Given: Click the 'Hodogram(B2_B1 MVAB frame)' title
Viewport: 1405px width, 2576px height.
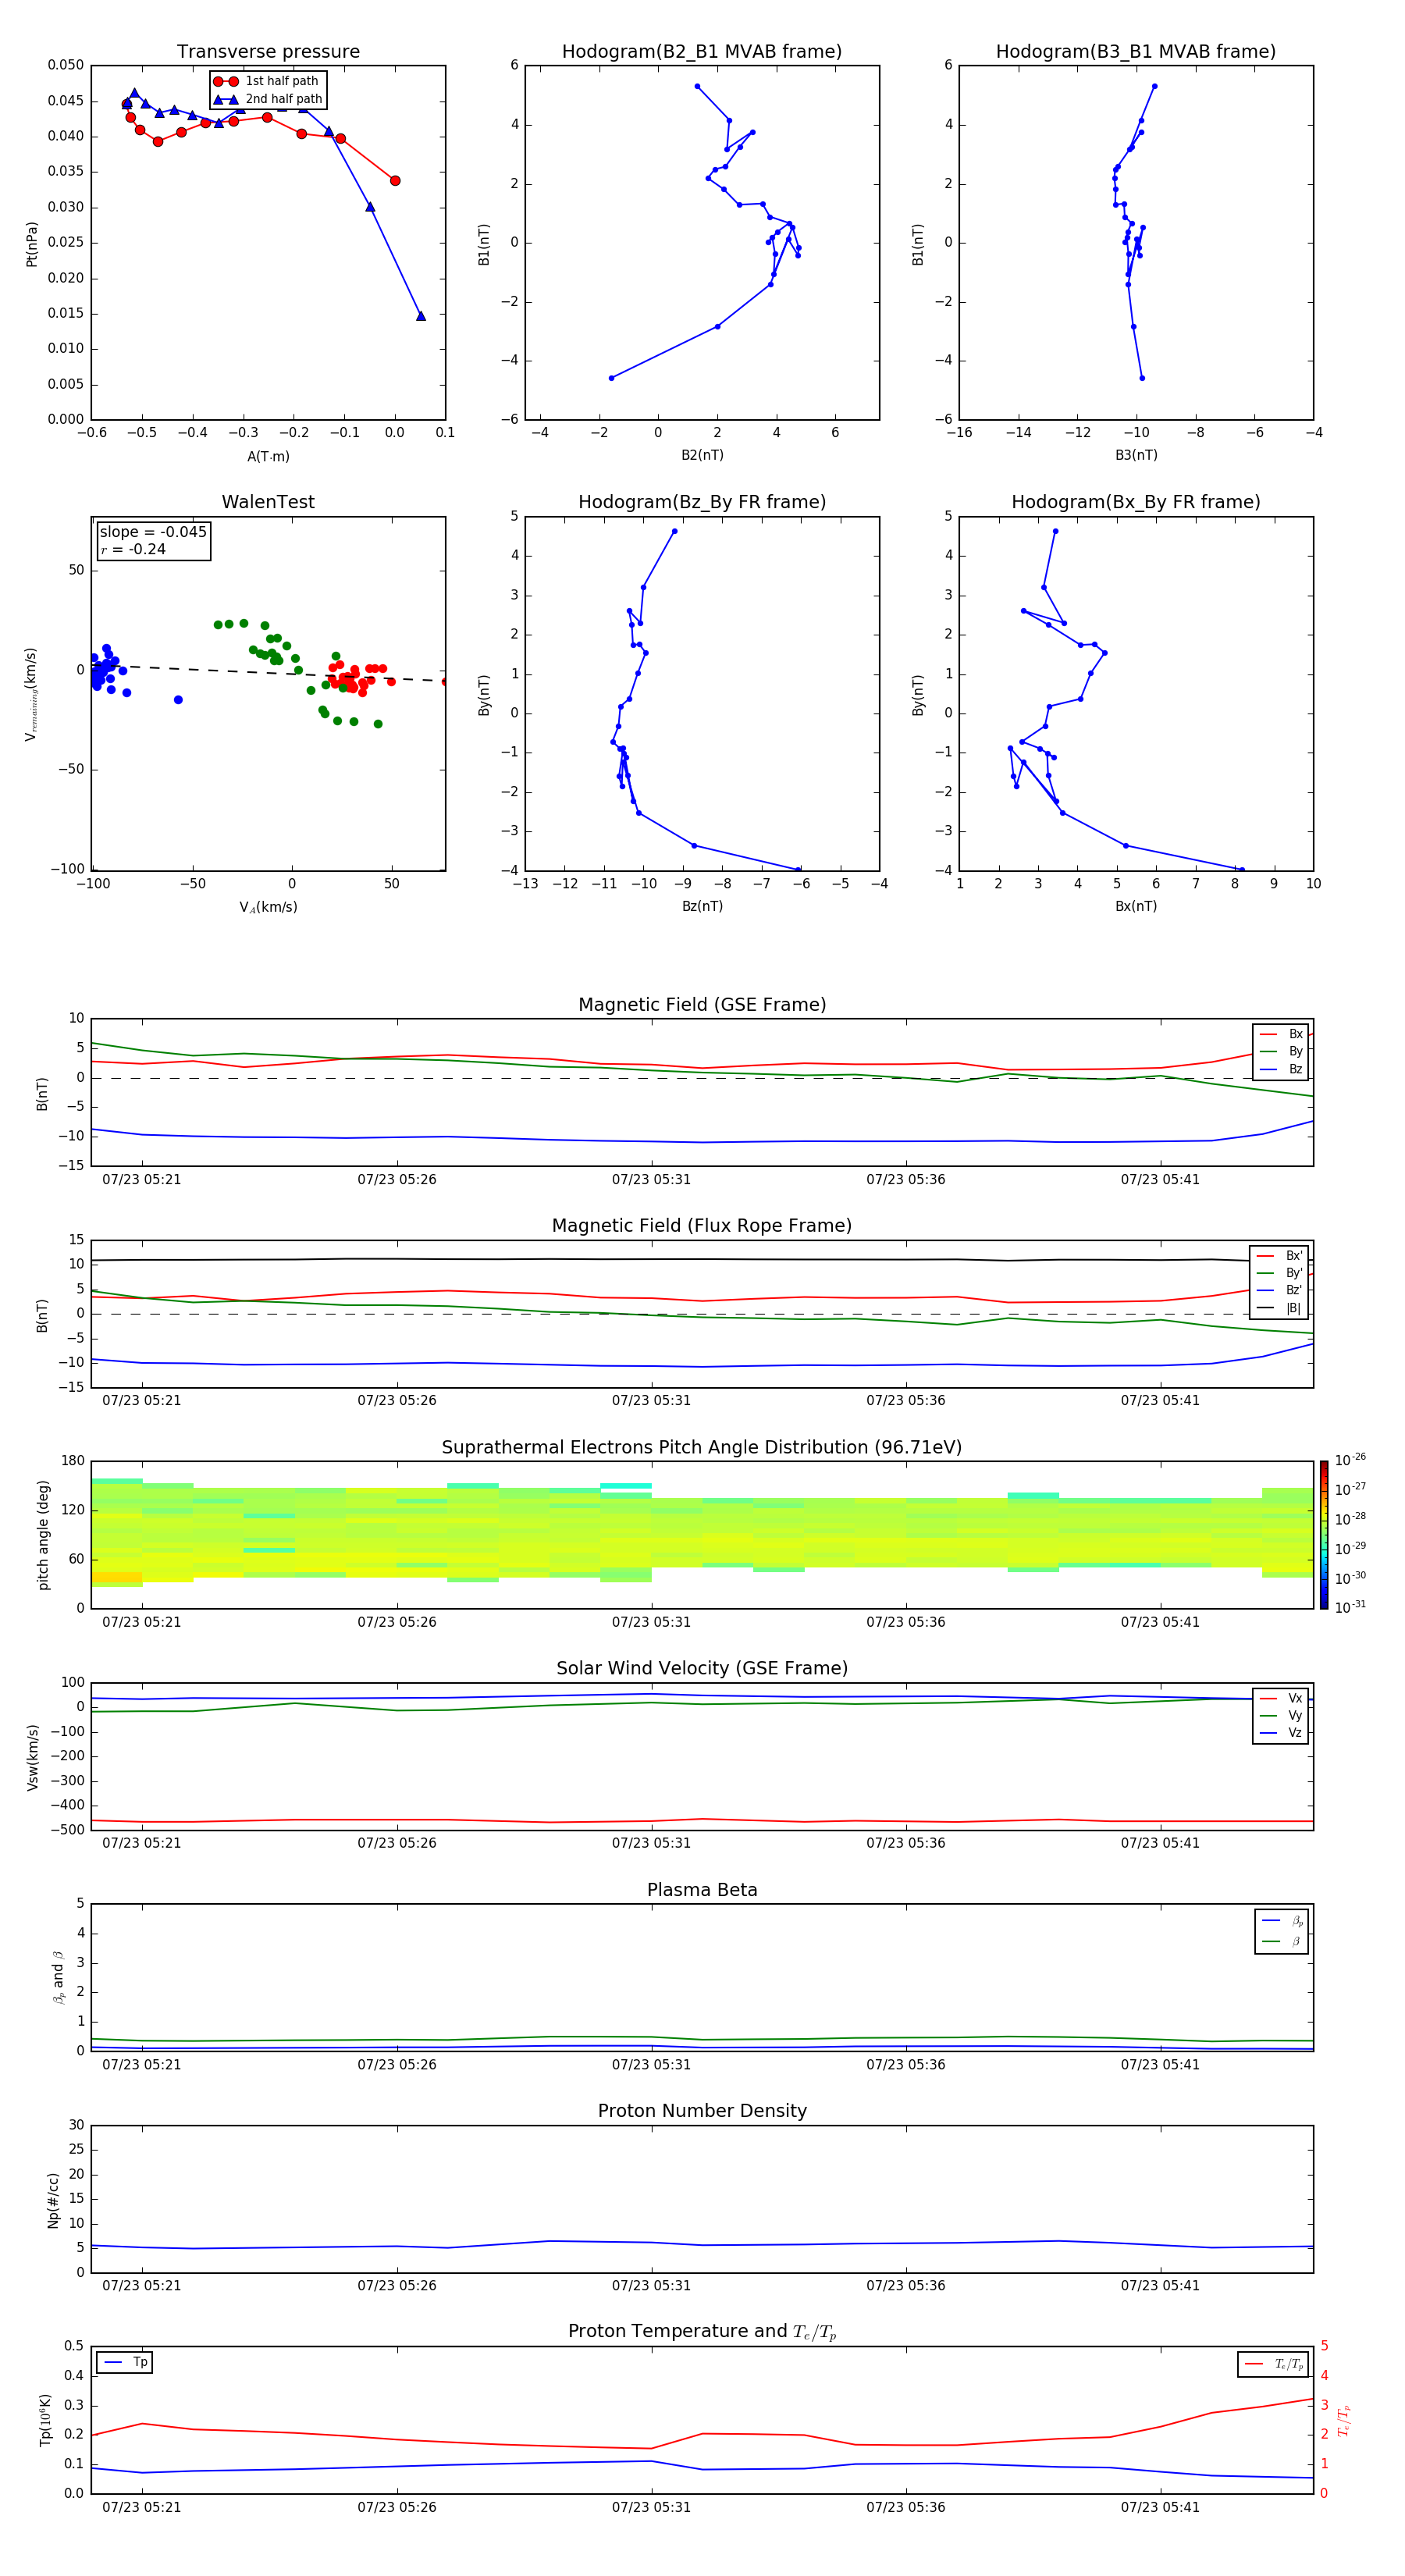Looking at the screenshot, I should tap(702, 51).
